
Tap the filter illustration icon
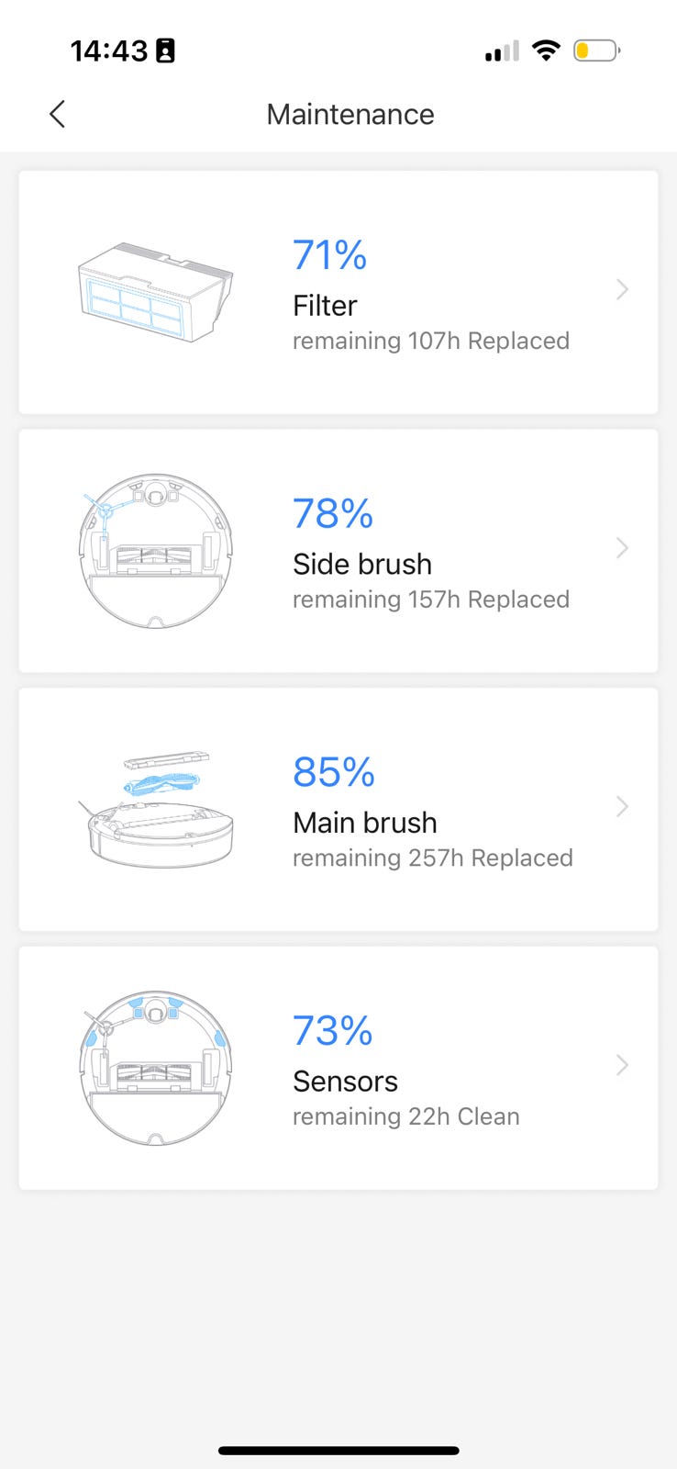155,292
